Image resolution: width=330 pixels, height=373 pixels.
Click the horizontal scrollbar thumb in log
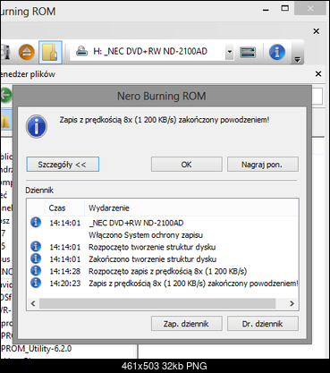[x=157, y=303]
